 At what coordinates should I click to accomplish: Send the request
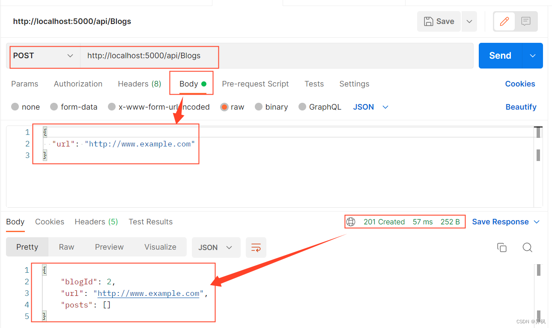click(x=500, y=56)
